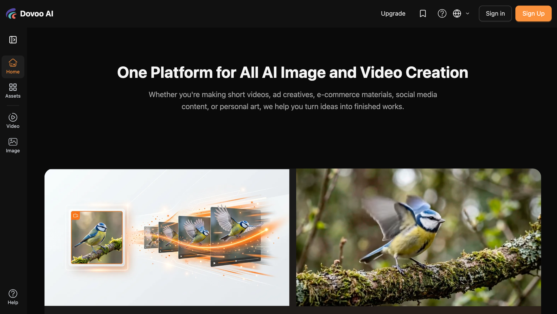The image size is (557, 314).
Task: Toggle the sidebar collapse panel icon
Action: [13, 40]
